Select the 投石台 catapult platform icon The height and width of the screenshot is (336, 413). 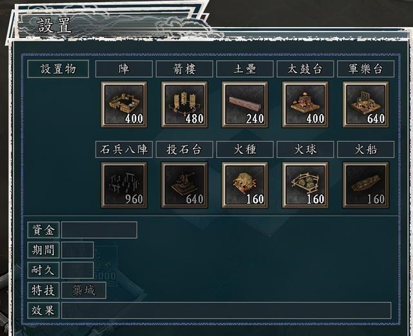[184, 185]
